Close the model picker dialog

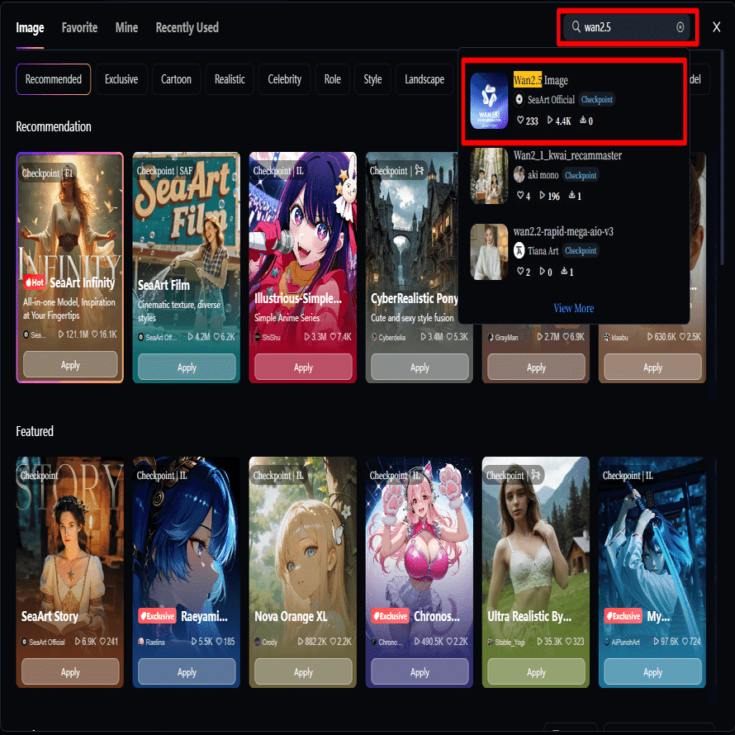click(x=716, y=27)
